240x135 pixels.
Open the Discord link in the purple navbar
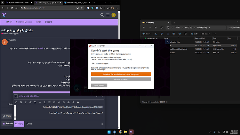click(48, 22)
